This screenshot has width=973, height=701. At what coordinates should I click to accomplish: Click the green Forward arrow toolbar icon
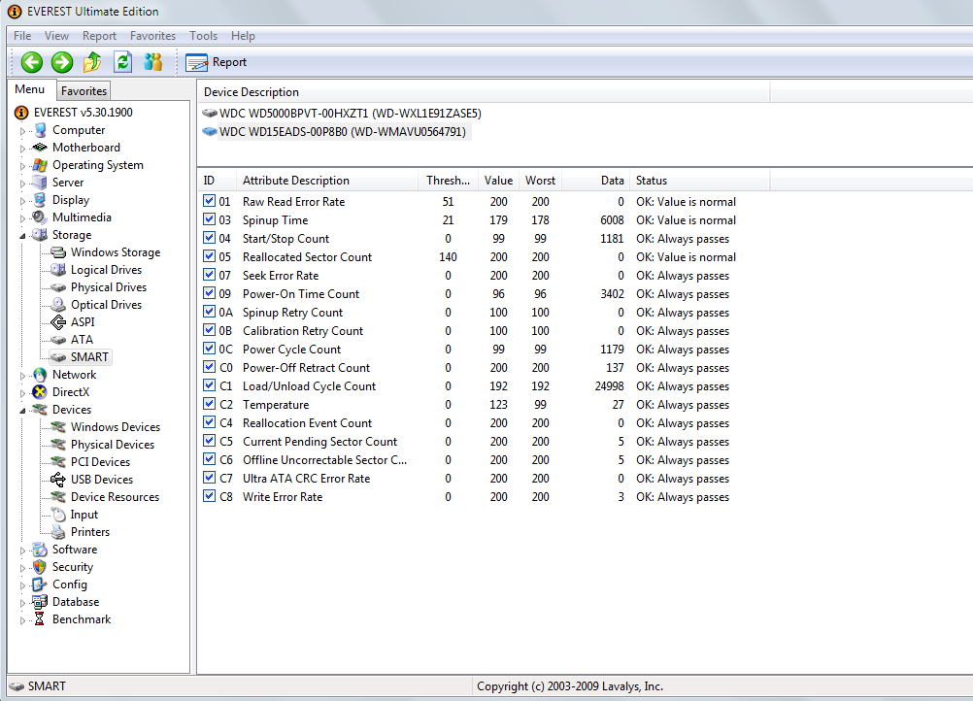[x=62, y=62]
